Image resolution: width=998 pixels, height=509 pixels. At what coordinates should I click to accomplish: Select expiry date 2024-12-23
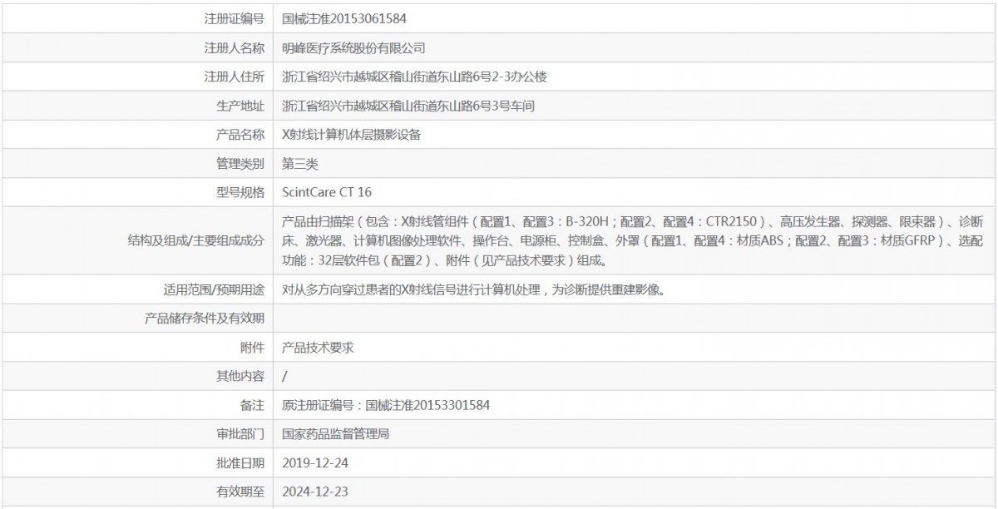pos(315,492)
